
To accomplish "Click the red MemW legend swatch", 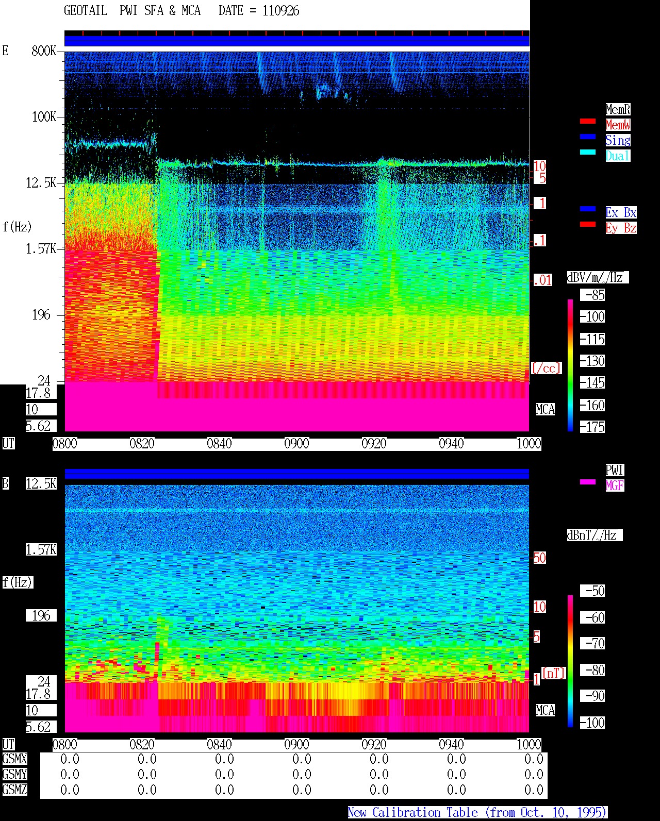I will (x=588, y=121).
